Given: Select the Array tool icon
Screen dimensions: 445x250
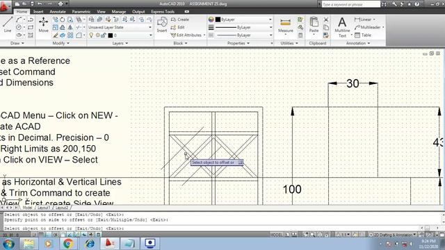Looking at the screenshot, I should click(70, 35).
